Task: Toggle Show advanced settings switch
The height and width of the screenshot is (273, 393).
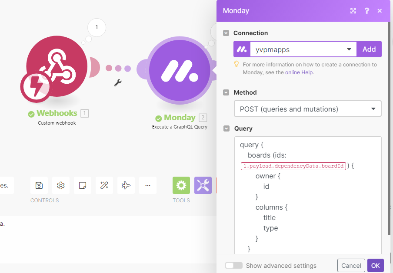Action: tap(234, 265)
